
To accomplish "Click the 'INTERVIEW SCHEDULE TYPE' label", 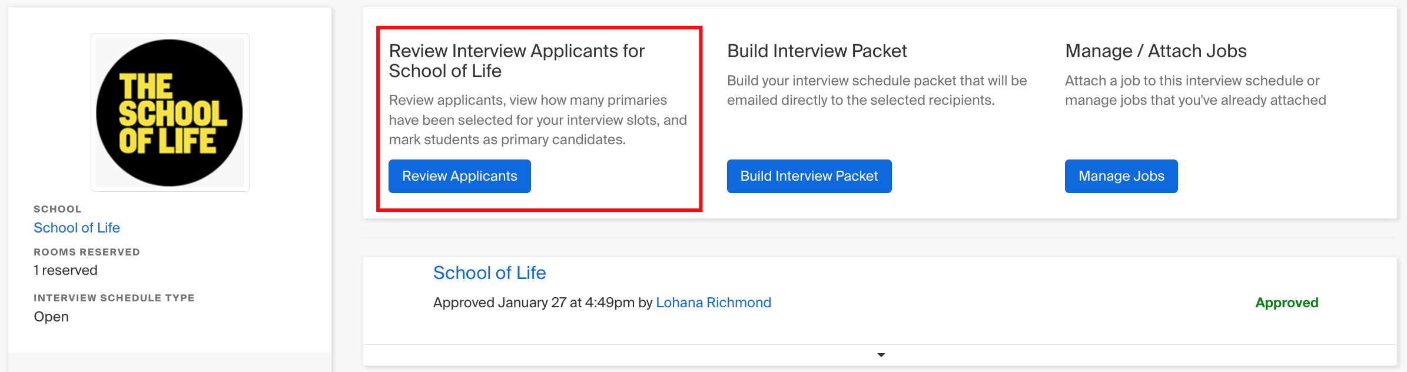I will point(114,298).
